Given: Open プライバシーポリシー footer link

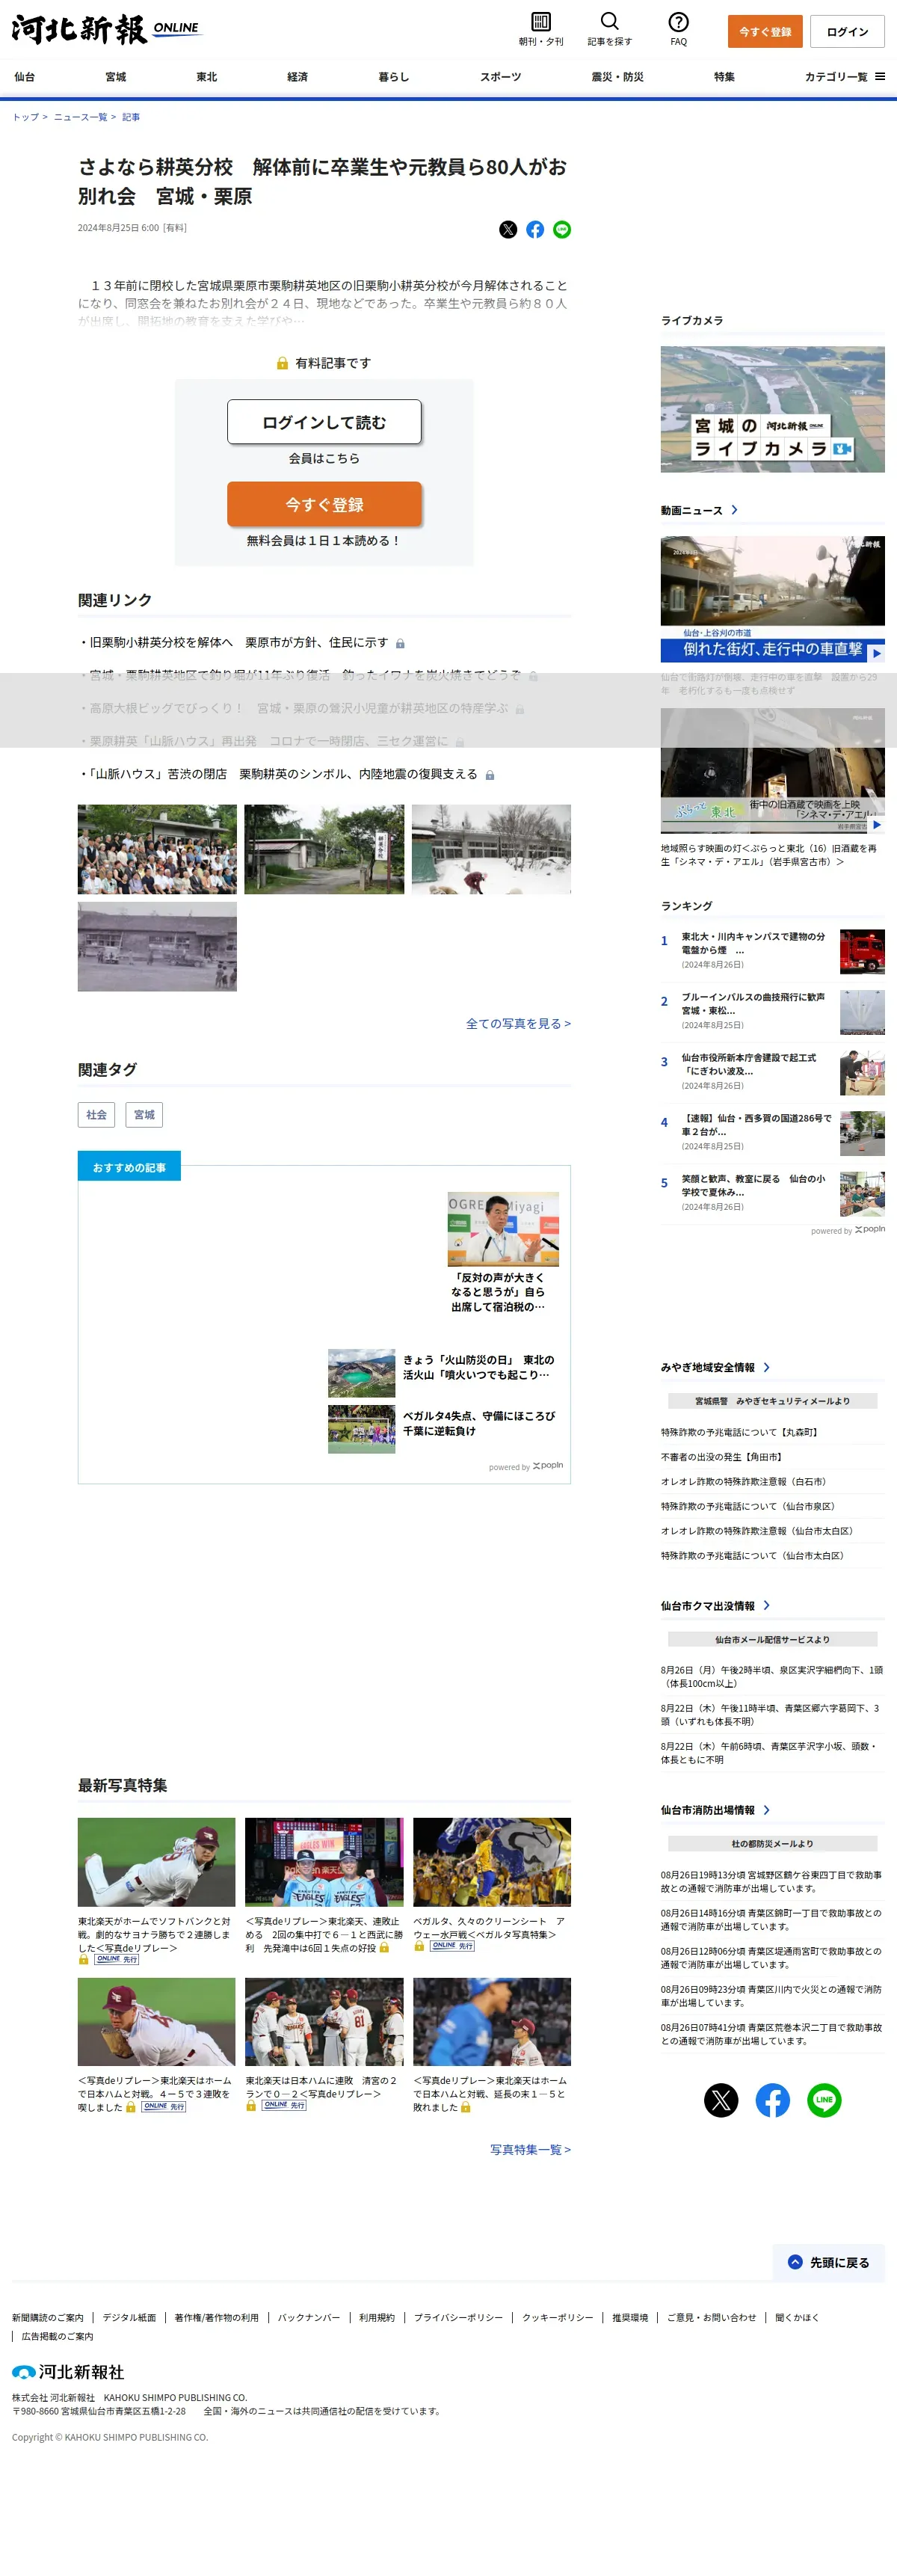Looking at the screenshot, I should [x=458, y=2318].
